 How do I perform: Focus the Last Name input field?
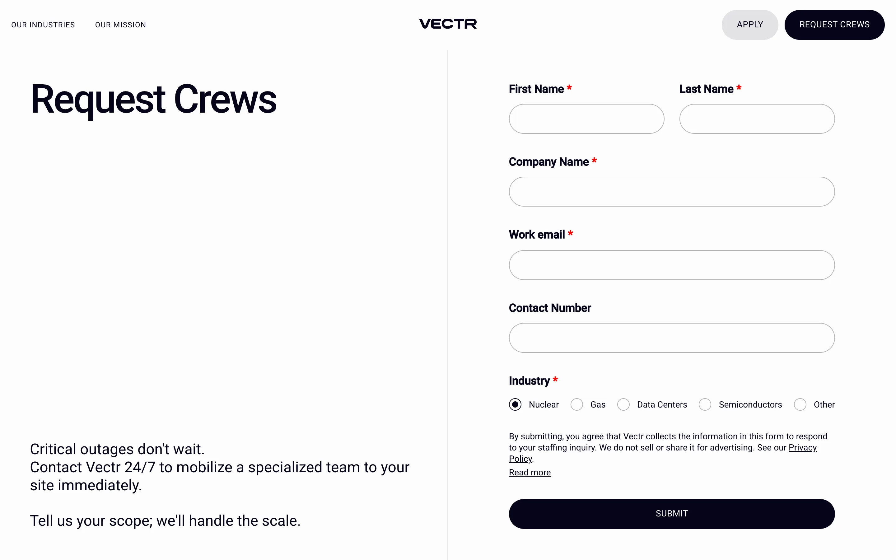point(757,119)
